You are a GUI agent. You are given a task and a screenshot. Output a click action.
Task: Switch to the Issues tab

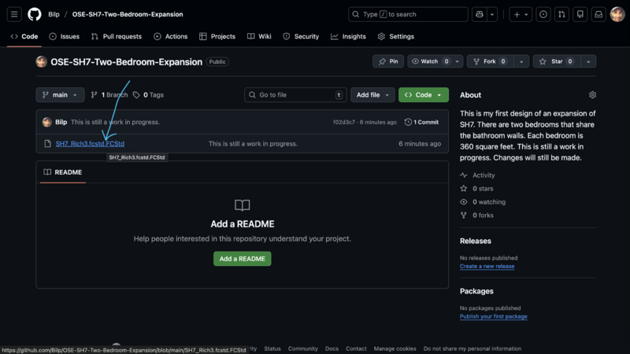(65, 36)
